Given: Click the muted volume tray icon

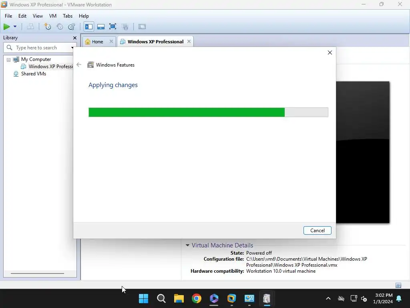Looking at the screenshot, I should point(364,298).
